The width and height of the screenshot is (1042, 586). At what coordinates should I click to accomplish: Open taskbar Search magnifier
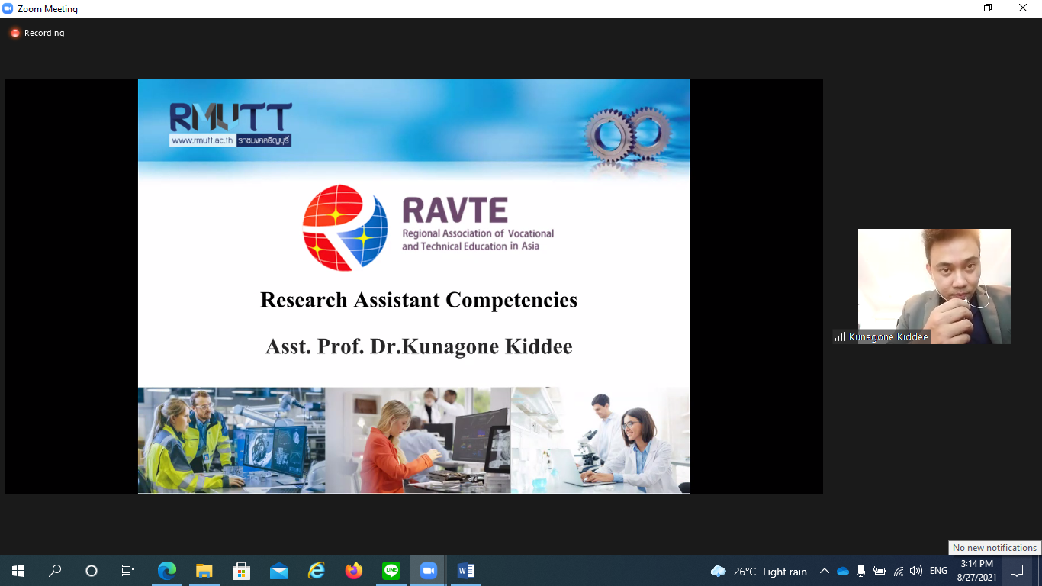(x=55, y=571)
